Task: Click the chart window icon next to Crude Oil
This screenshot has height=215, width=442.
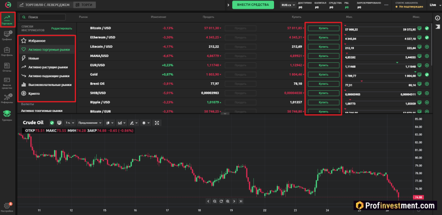Action: pyautogui.click(x=59, y=123)
